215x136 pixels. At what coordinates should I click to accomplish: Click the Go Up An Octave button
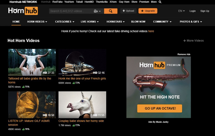click(160, 109)
